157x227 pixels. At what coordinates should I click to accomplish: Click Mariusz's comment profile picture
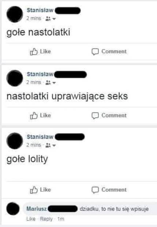click(13, 209)
